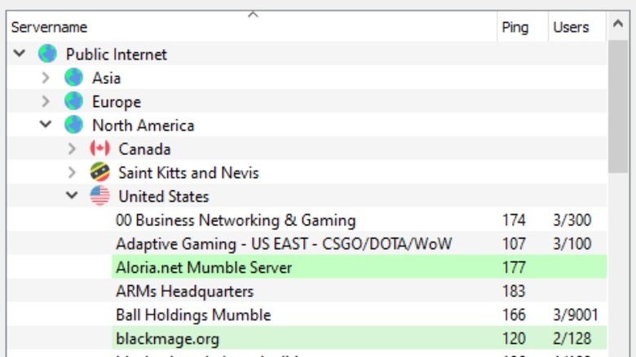Viewport: 636px width, 357px height.
Task: Click the Canada flag icon
Action: coord(99,148)
